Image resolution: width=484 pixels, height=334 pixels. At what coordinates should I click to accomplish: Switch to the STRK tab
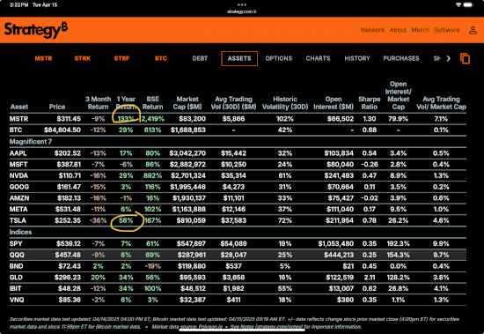(x=83, y=58)
